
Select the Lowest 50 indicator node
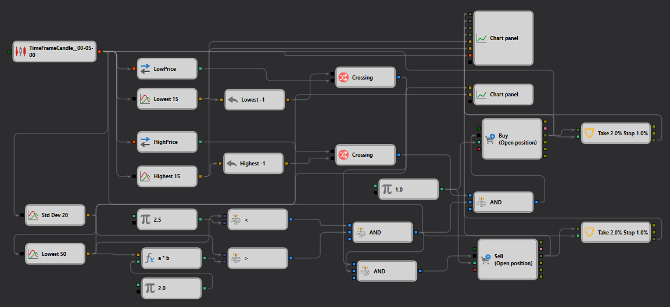(56, 254)
